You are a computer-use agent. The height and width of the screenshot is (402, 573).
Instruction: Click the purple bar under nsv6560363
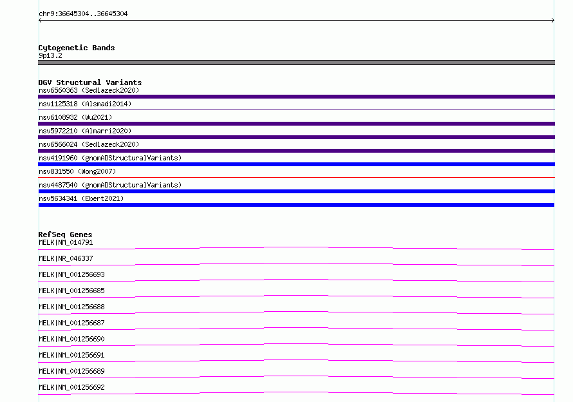pyautogui.click(x=296, y=97)
